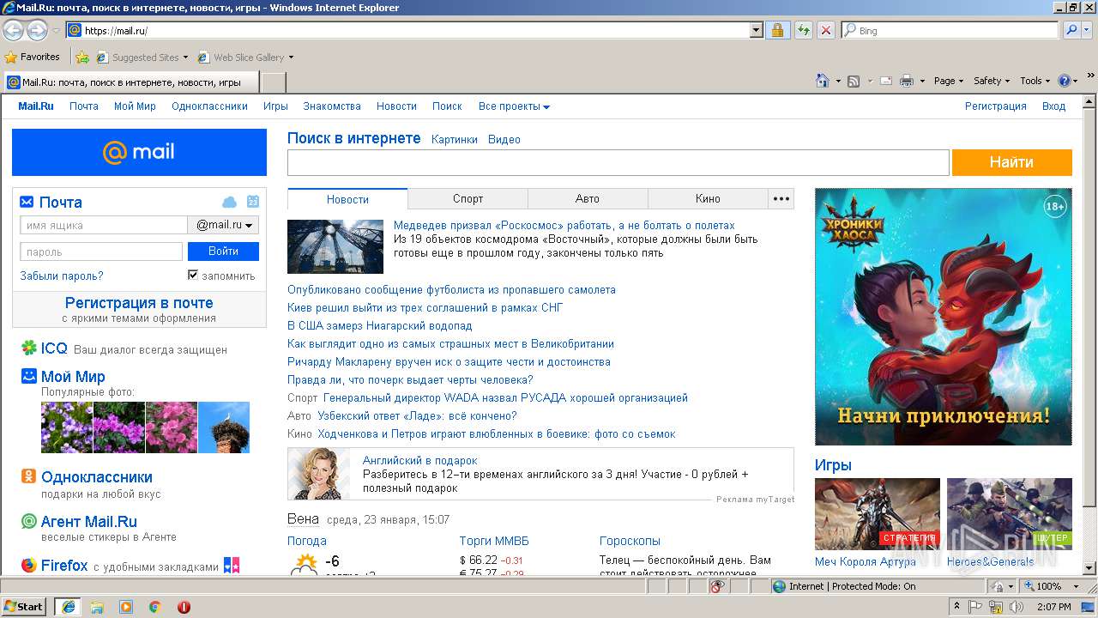Click the security lock icon in address bar

[x=777, y=30]
